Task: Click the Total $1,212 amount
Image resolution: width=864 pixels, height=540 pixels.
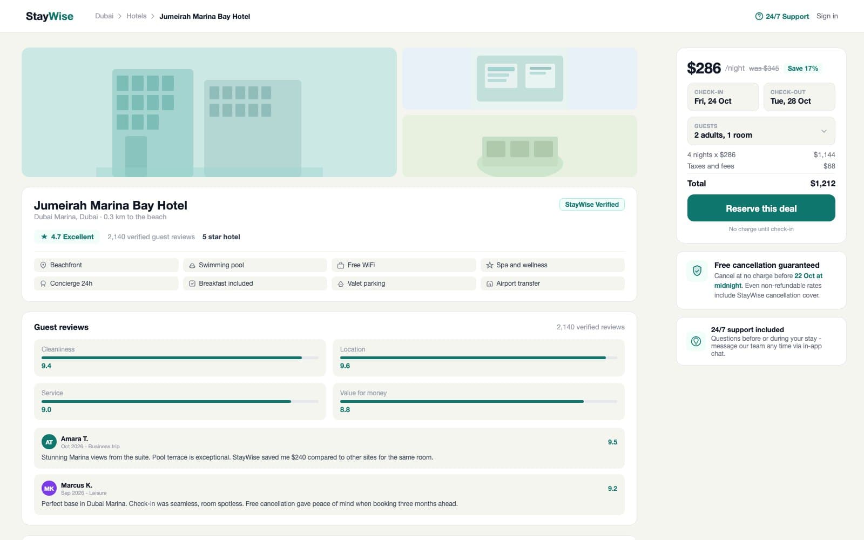Action: pos(822,184)
